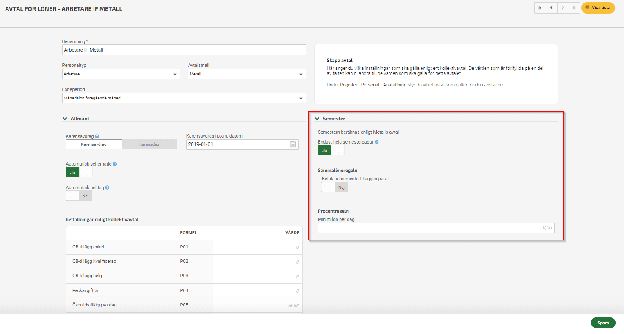The height and width of the screenshot is (334, 624).
Task: Click the Övertidstillägg vardag row label
Action: pyautogui.click(x=94, y=305)
